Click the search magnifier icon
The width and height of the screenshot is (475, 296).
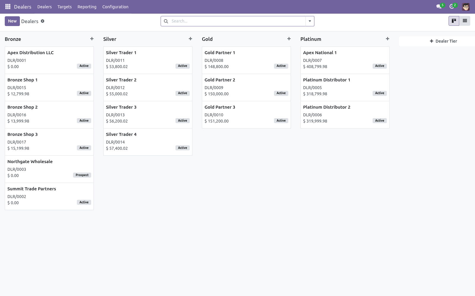click(x=166, y=21)
